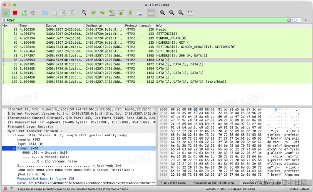Switch to Decrypted TLS tab
The height and width of the screenshot is (192, 313).
click(x=261, y=182)
